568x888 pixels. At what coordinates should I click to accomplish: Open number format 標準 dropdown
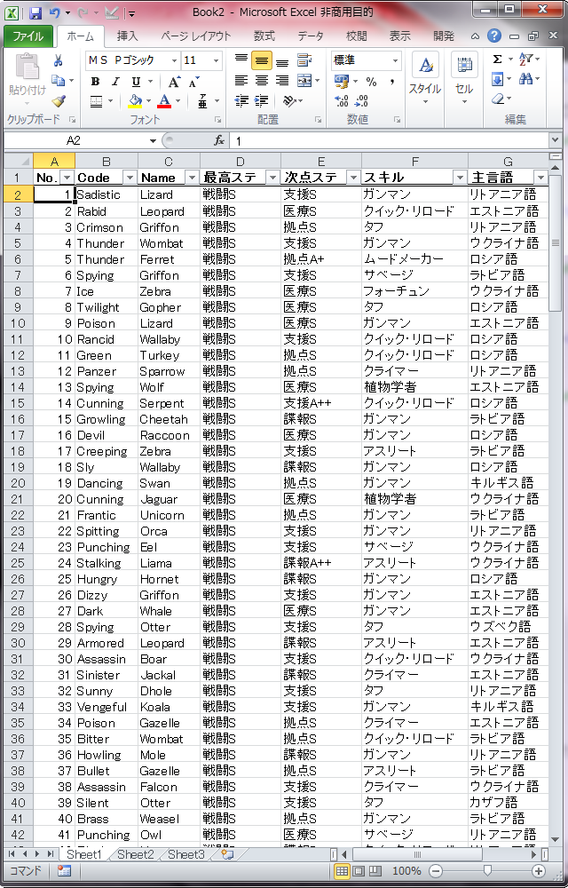click(x=396, y=60)
